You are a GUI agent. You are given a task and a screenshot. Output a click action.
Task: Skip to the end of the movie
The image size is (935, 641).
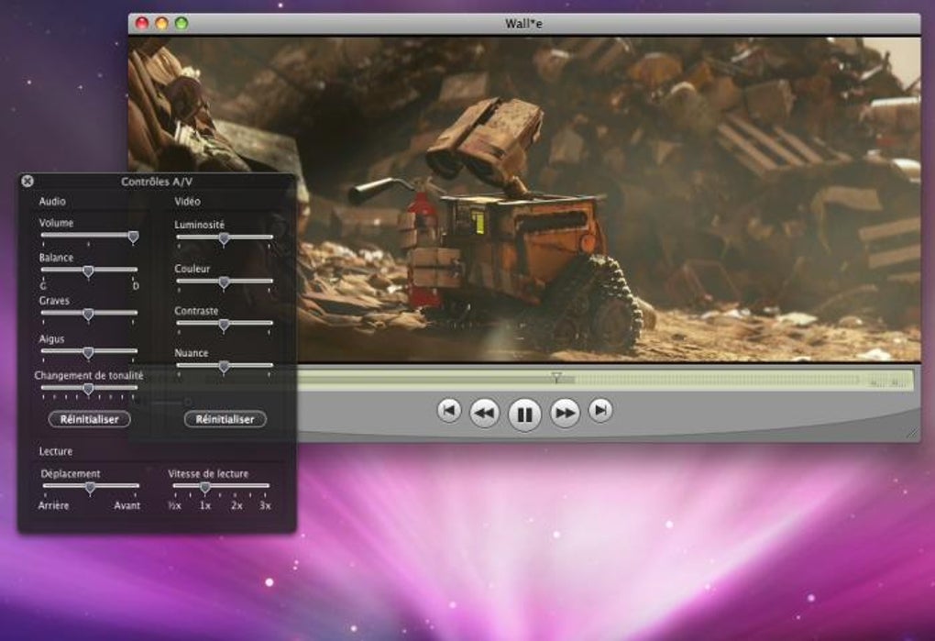pyautogui.click(x=600, y=410)
